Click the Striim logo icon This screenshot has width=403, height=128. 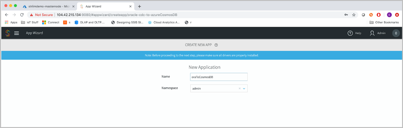8,33
